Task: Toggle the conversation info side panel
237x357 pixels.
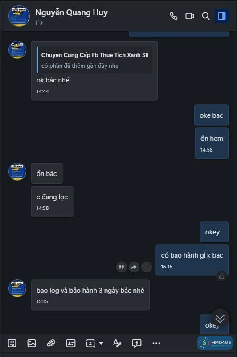Action: [221, 16]
